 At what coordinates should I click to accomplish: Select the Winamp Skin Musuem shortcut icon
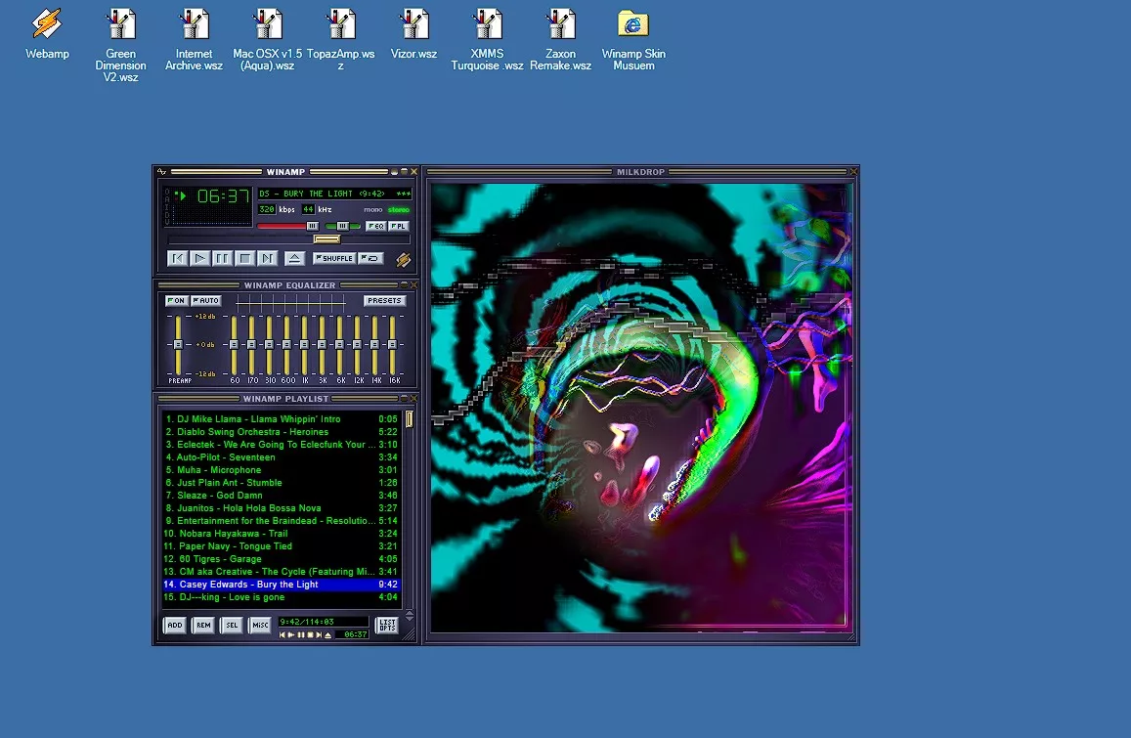tap(633, 40)
